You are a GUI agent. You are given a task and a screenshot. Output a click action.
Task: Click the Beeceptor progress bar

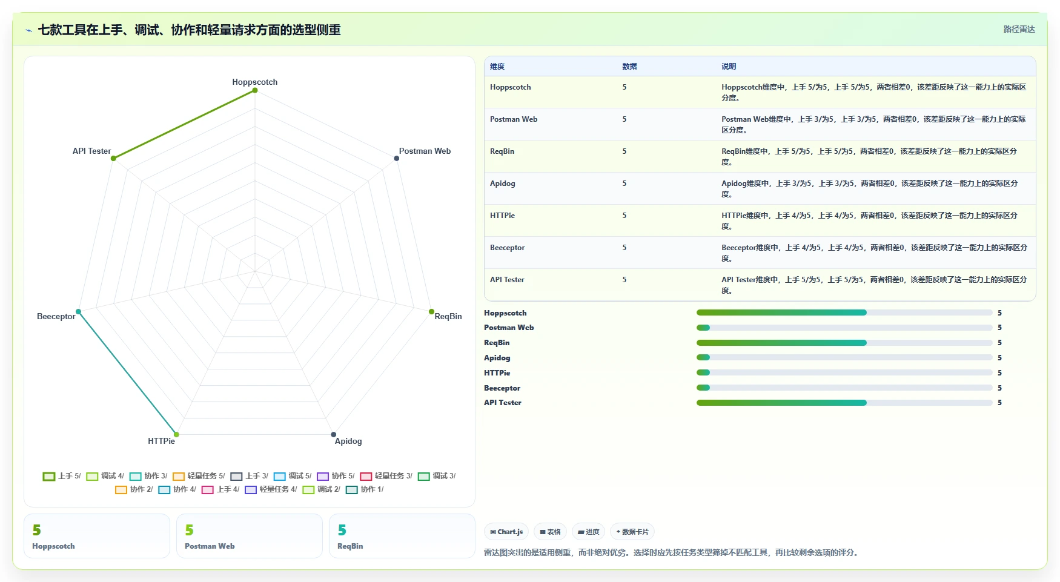[x=844, y=388]
